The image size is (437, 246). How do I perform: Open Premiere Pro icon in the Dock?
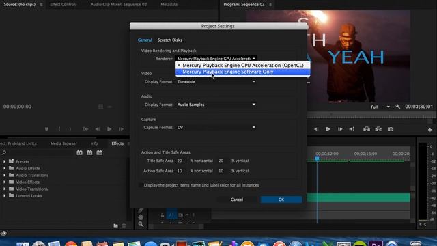[x=376, y=243]
